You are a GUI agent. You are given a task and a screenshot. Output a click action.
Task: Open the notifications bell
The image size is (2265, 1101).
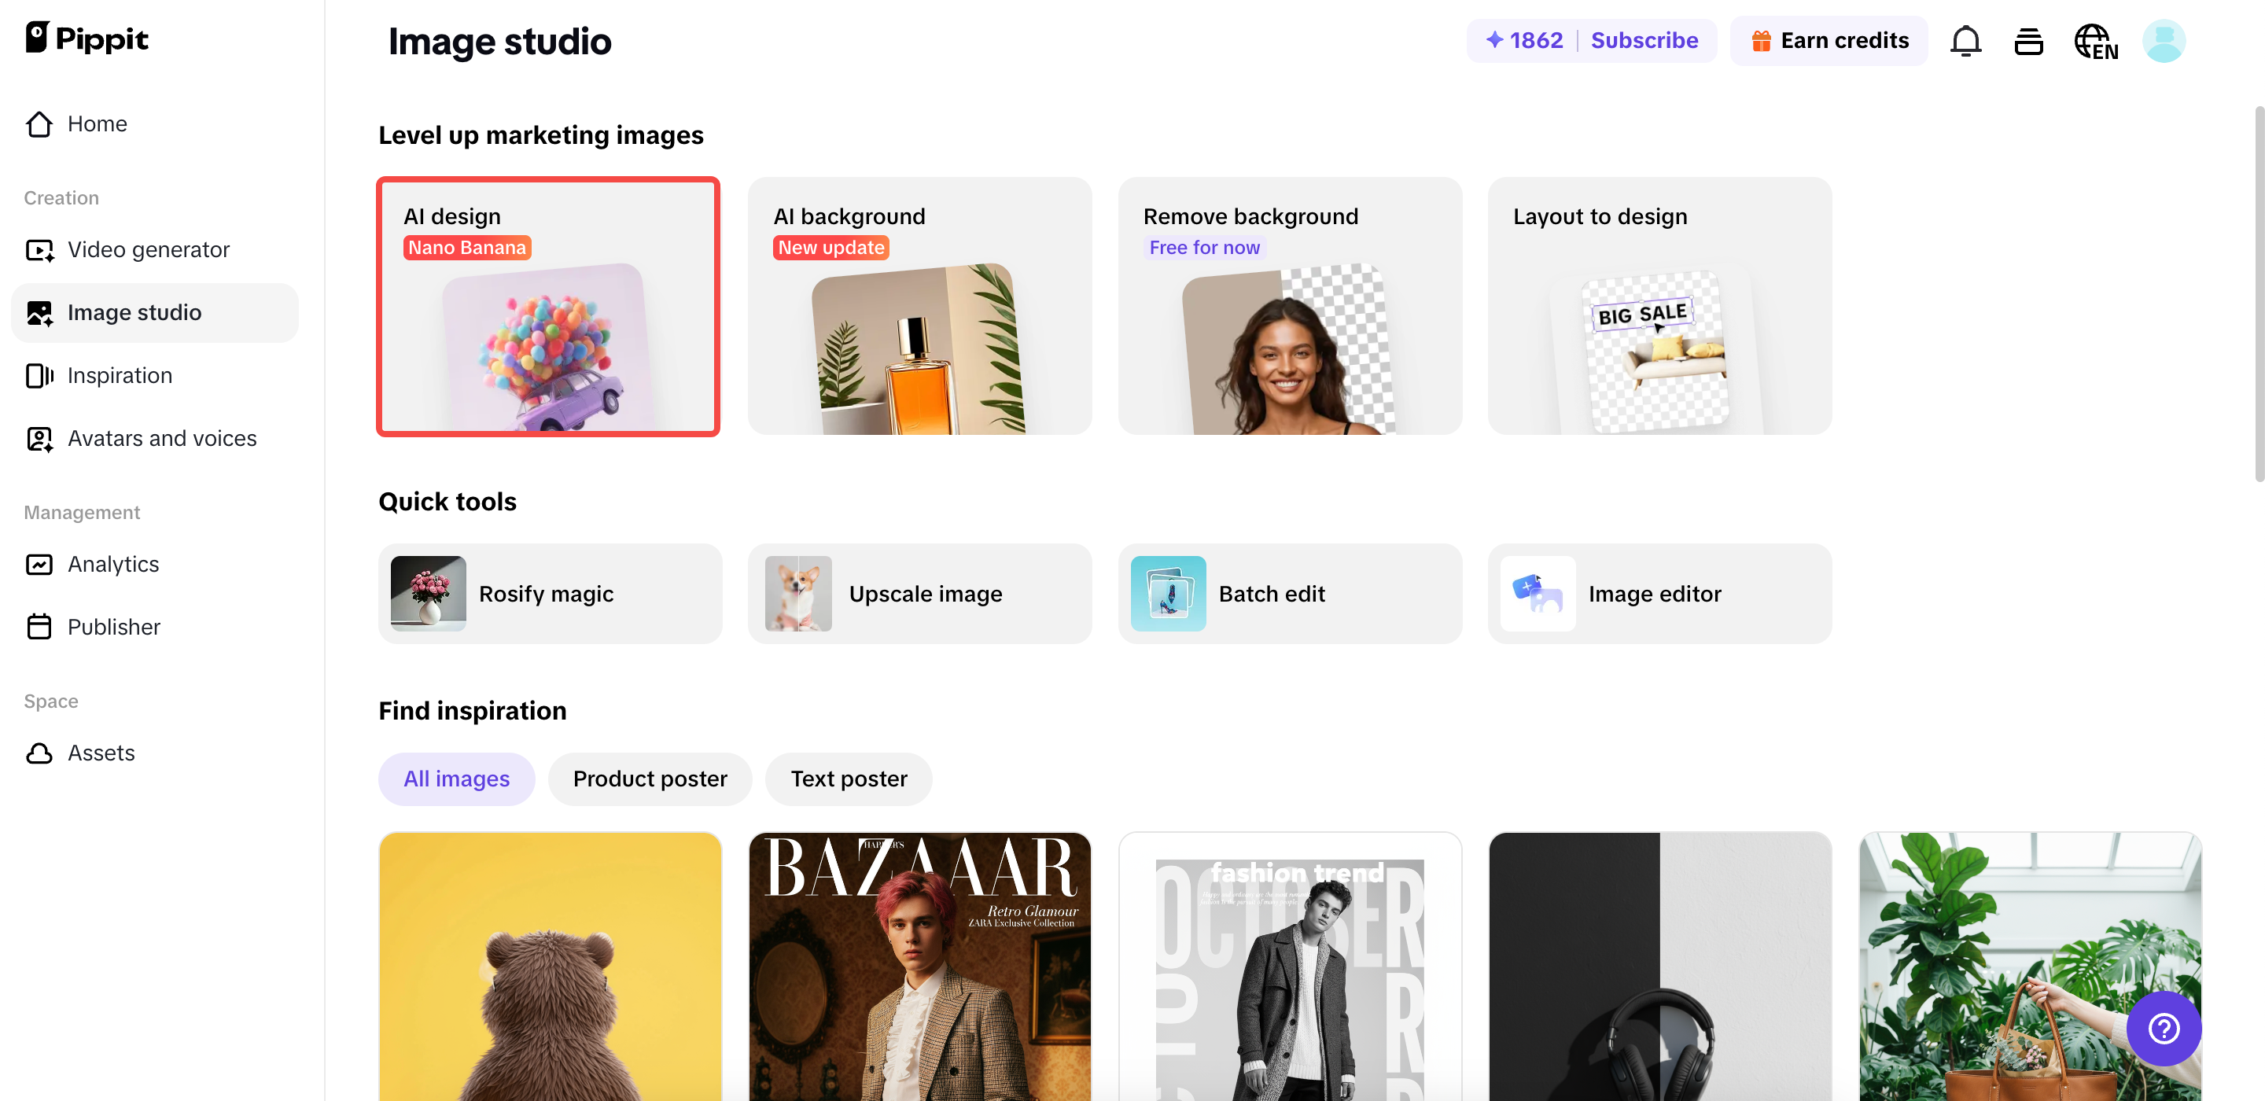point(1966,40)
